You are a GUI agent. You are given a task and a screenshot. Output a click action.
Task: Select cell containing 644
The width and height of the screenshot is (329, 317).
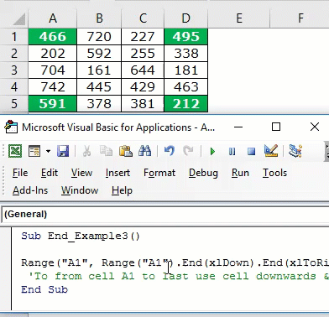(x=143, y=70)
